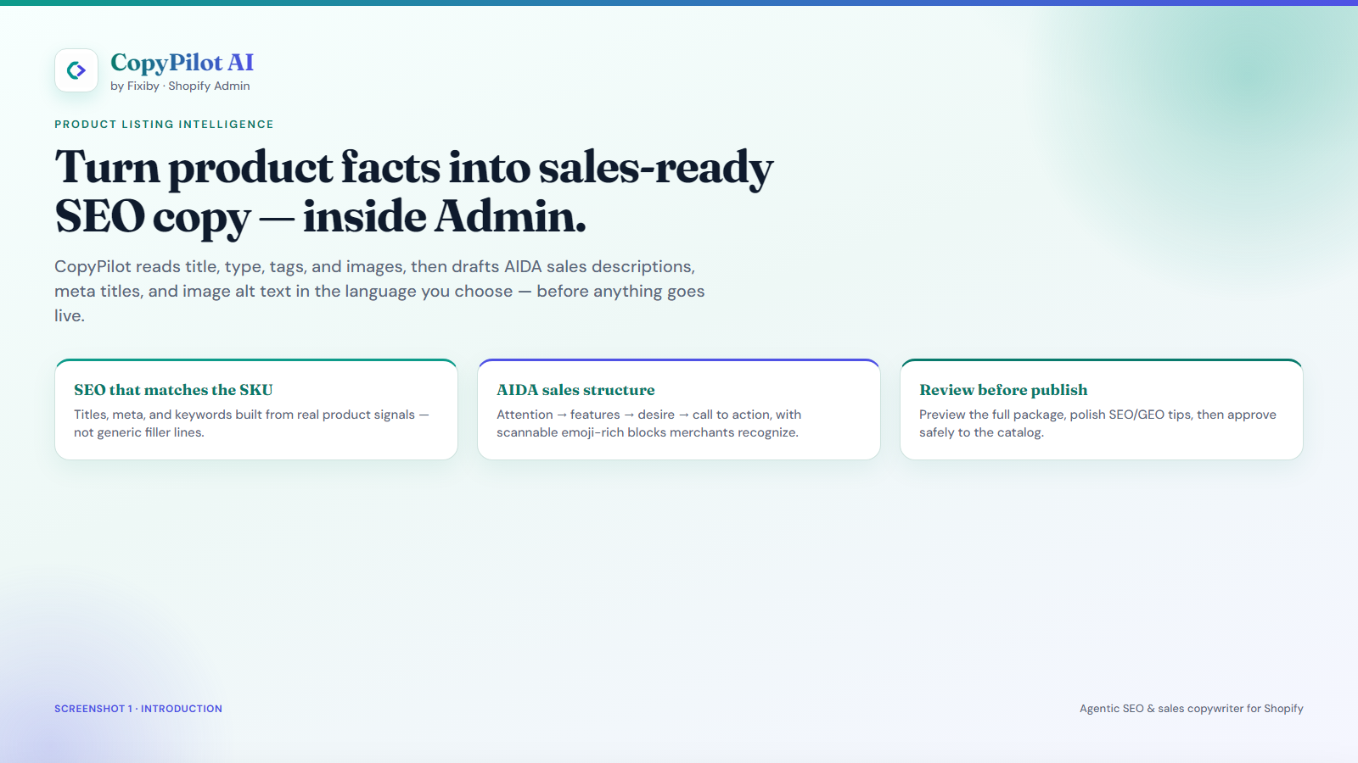Click 'Titles, meta, and keywords' description text
The height and width of the screenshot is (763, 1358).
point(251,423)
